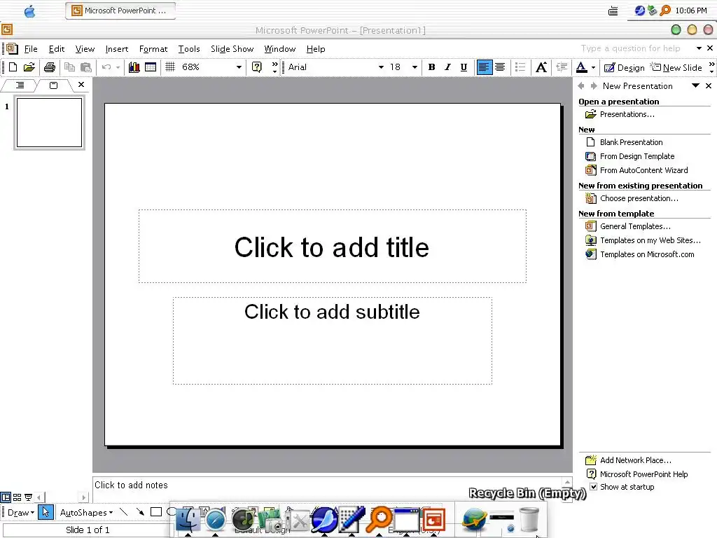Expand Standard toolbar options chevron
Image resolution: width=717 pixels, height=538 pixels.
[274, 67]
